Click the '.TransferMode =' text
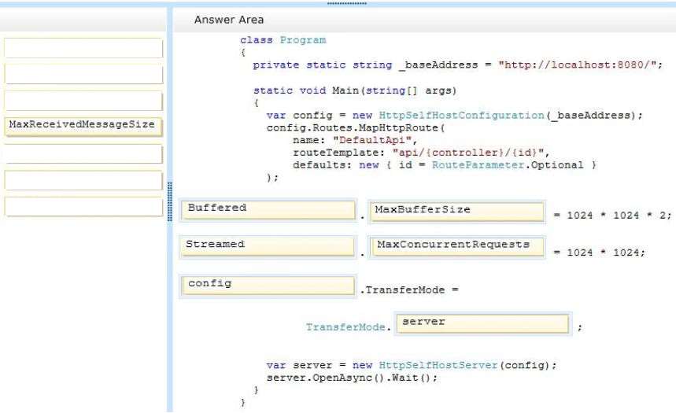The width and height of the screenshot is (676, 413). point(408,289)
